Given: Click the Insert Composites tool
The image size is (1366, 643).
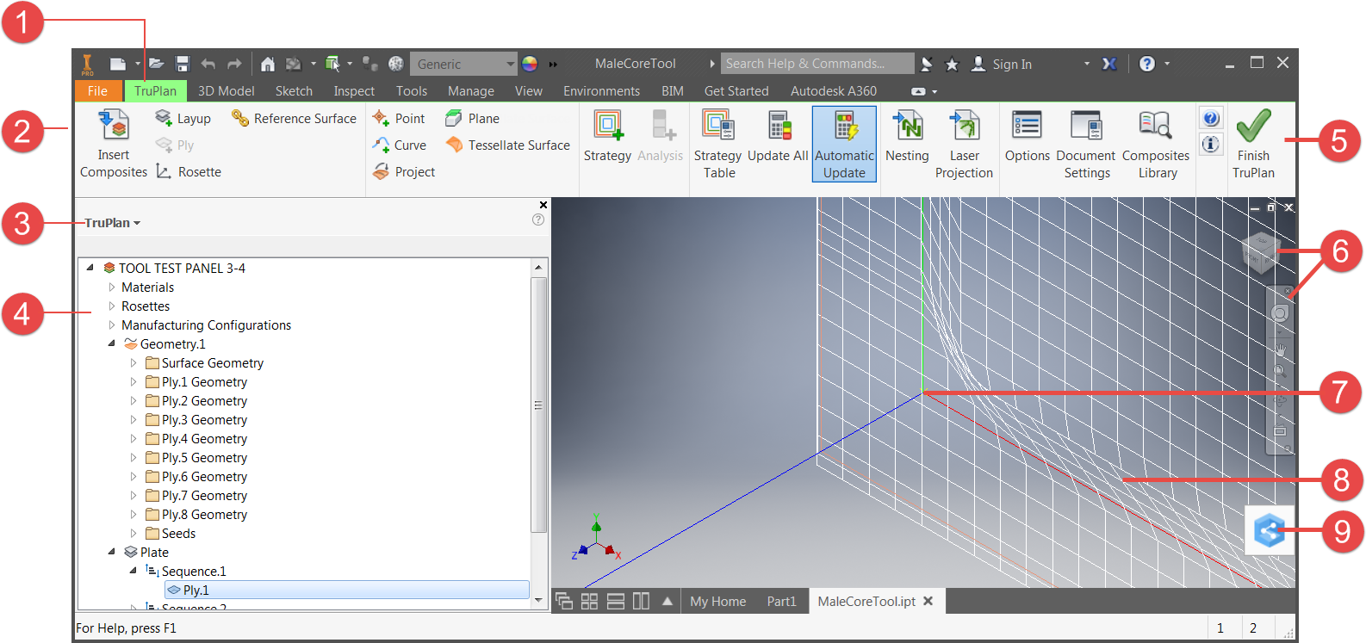Looking at the screenshot, I should point(114,144).
